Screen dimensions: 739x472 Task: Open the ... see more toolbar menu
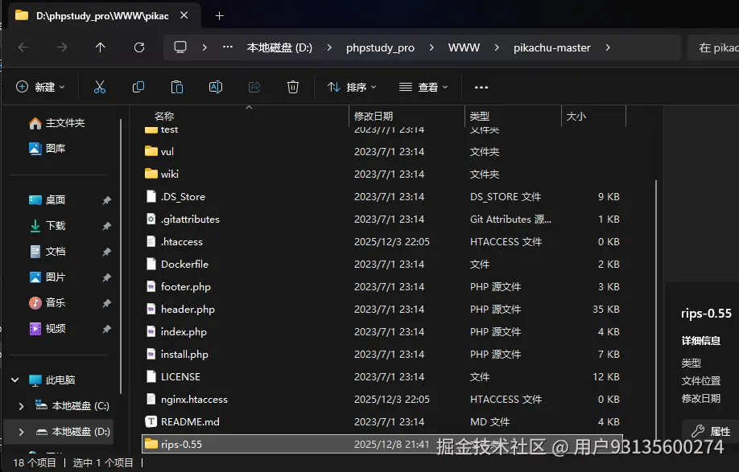481,87
